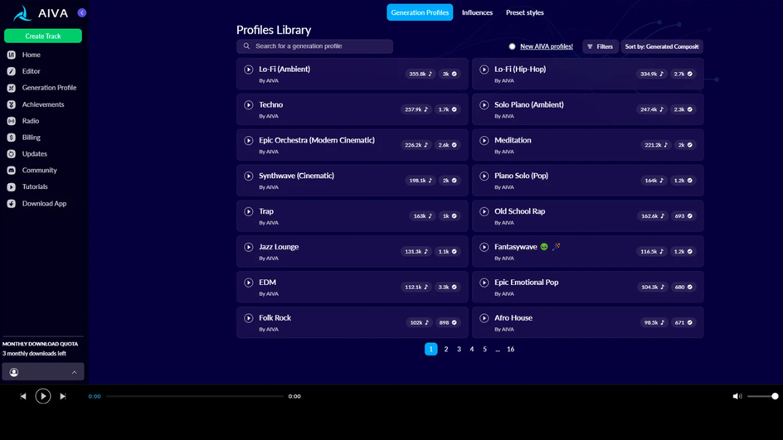Click the 2.7k badge on Lo-Fi (Hip-Hop)
The image size is (783, 440).
click(683, 74)
